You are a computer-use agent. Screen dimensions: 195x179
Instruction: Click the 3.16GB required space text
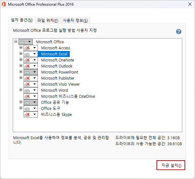[148, 138]
